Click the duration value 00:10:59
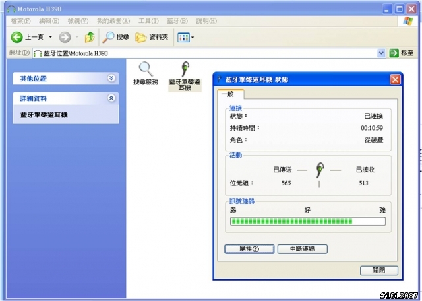The height and width of the screenshot is (301, 422). point(372,128)
